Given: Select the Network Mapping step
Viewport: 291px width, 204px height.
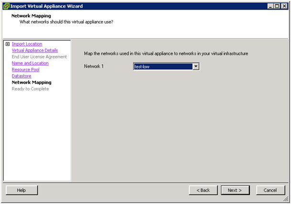Looking at the screenshot, I should click(32, 83).
